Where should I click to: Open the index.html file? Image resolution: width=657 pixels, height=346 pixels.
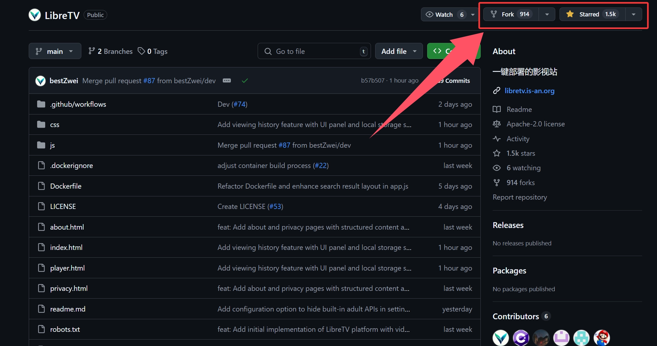click(66, 247)
